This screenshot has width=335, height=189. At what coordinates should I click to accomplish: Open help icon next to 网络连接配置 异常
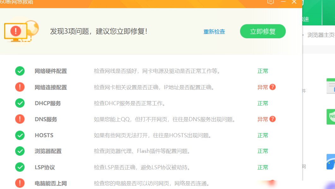[x=273, y=87]
